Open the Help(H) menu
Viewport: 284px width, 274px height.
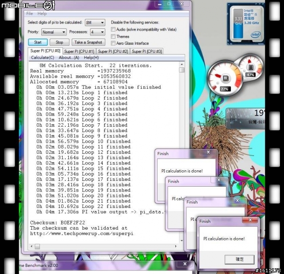tap(91, 58)
